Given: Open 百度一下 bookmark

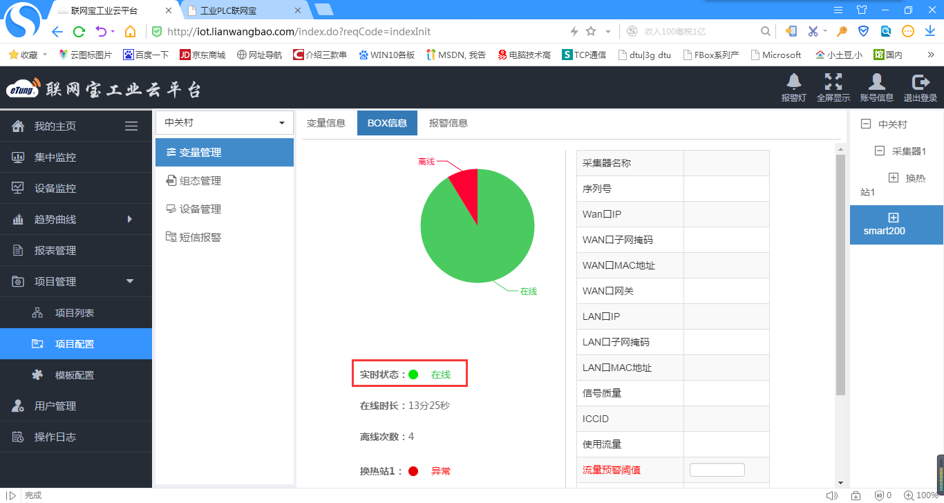Looking at the screenshot, I should point(146,55).
